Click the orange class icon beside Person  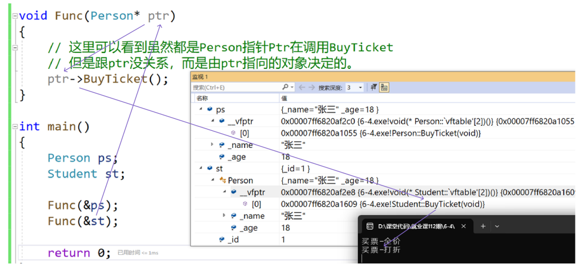[x=222, y=180]
